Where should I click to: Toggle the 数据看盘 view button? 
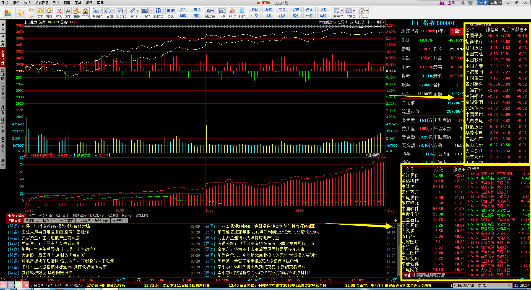326,22
